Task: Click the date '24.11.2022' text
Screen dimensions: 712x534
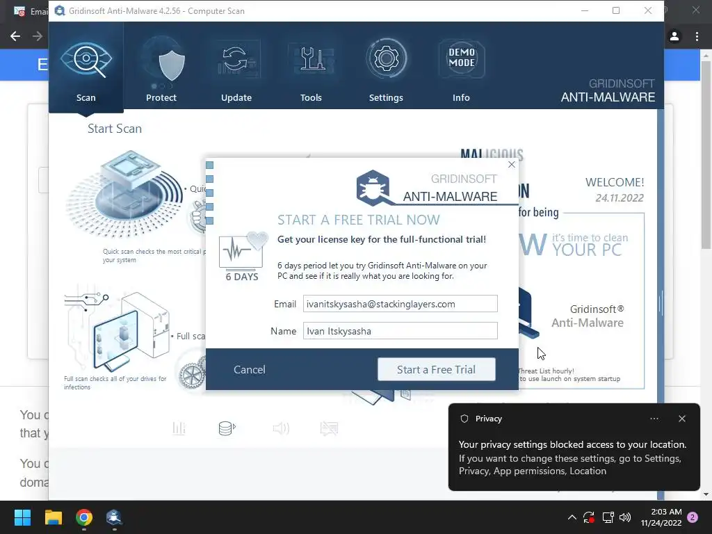Action: [620, 198]
